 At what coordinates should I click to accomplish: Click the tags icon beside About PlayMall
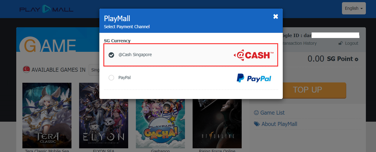coord(257,124)
